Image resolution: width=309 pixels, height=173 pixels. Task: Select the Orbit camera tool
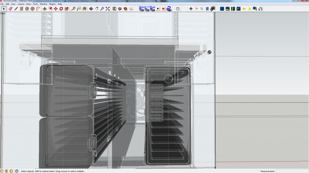(x=91, y=9)
